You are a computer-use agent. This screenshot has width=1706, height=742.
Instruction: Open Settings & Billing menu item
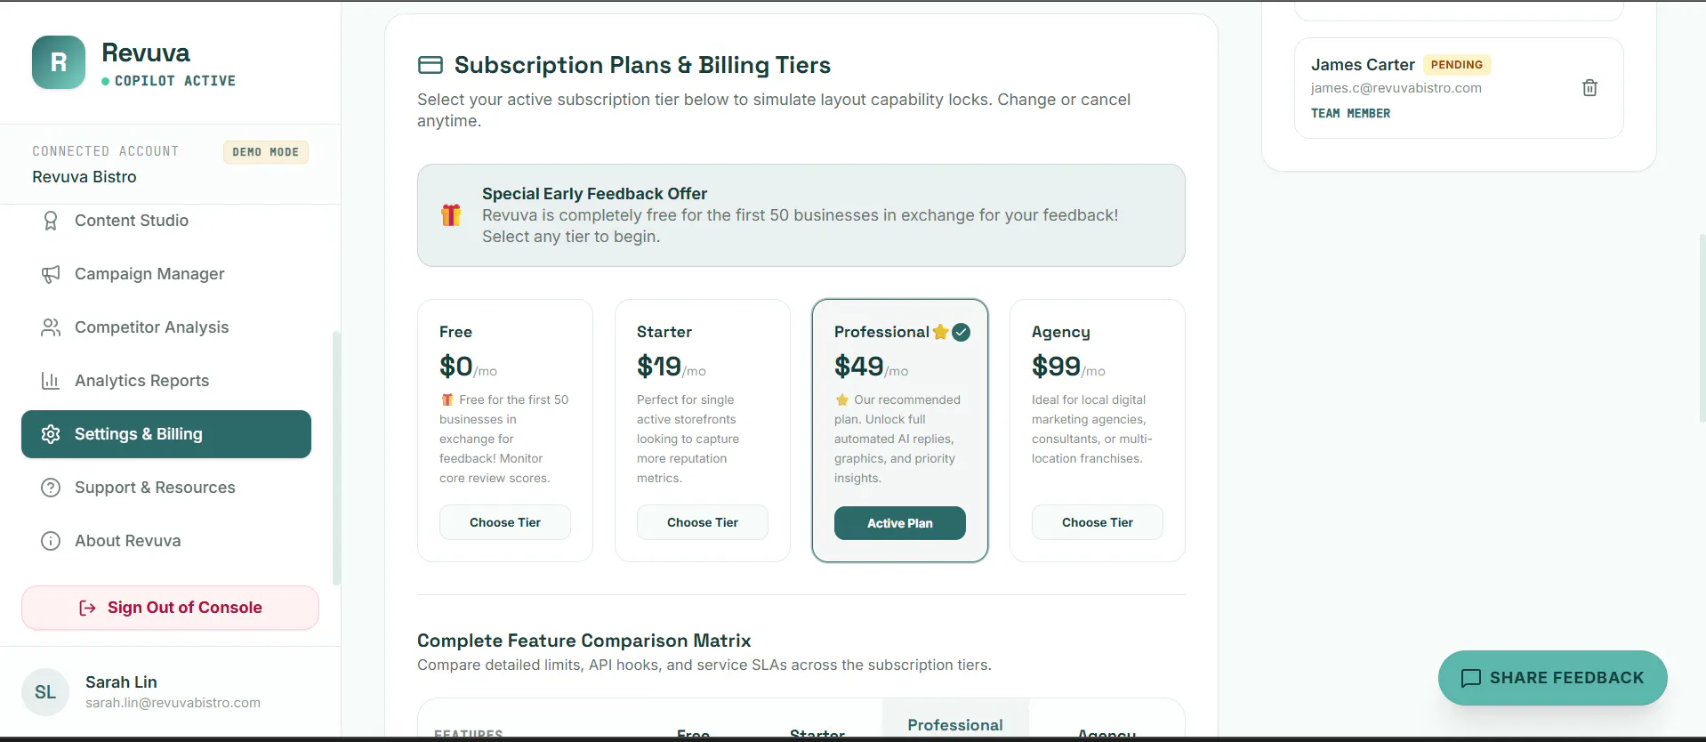pyautogui.click(x=166, y=434)
